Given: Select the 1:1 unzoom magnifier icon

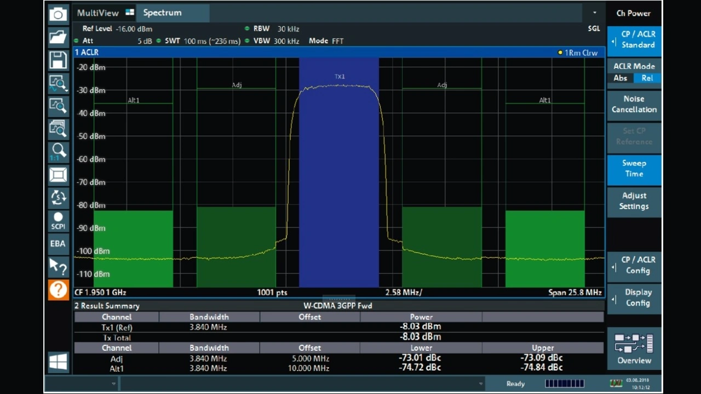Looking at the screenshot, I should [x=58, y=151].
